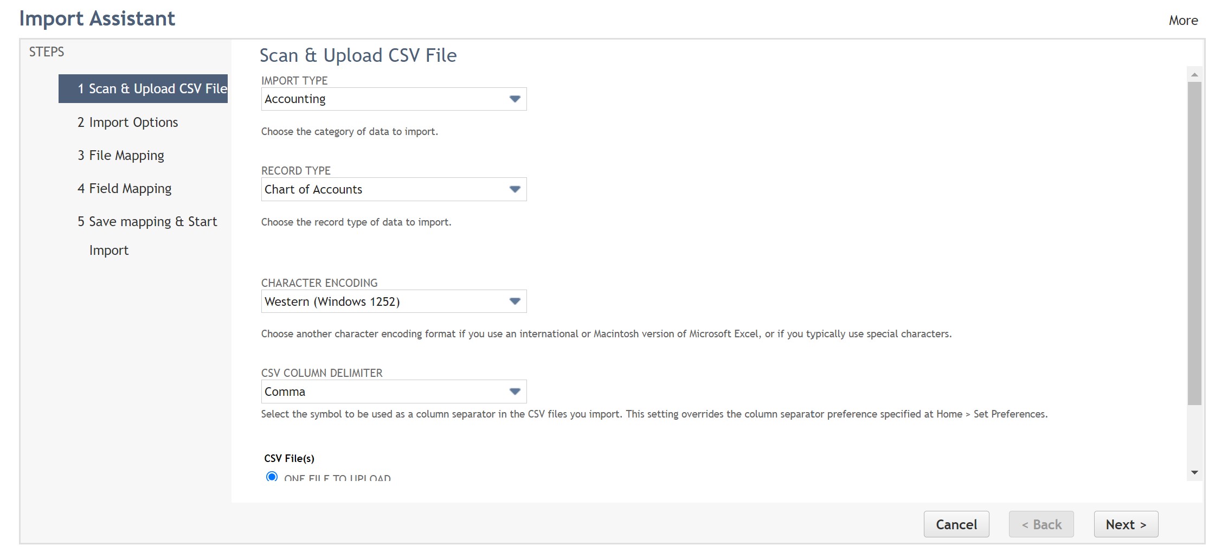Click the Chart of Accounts dropdown arrow icon
Image resolution: width=1215 pixels, height=558 pixels.
click(514, 189)
